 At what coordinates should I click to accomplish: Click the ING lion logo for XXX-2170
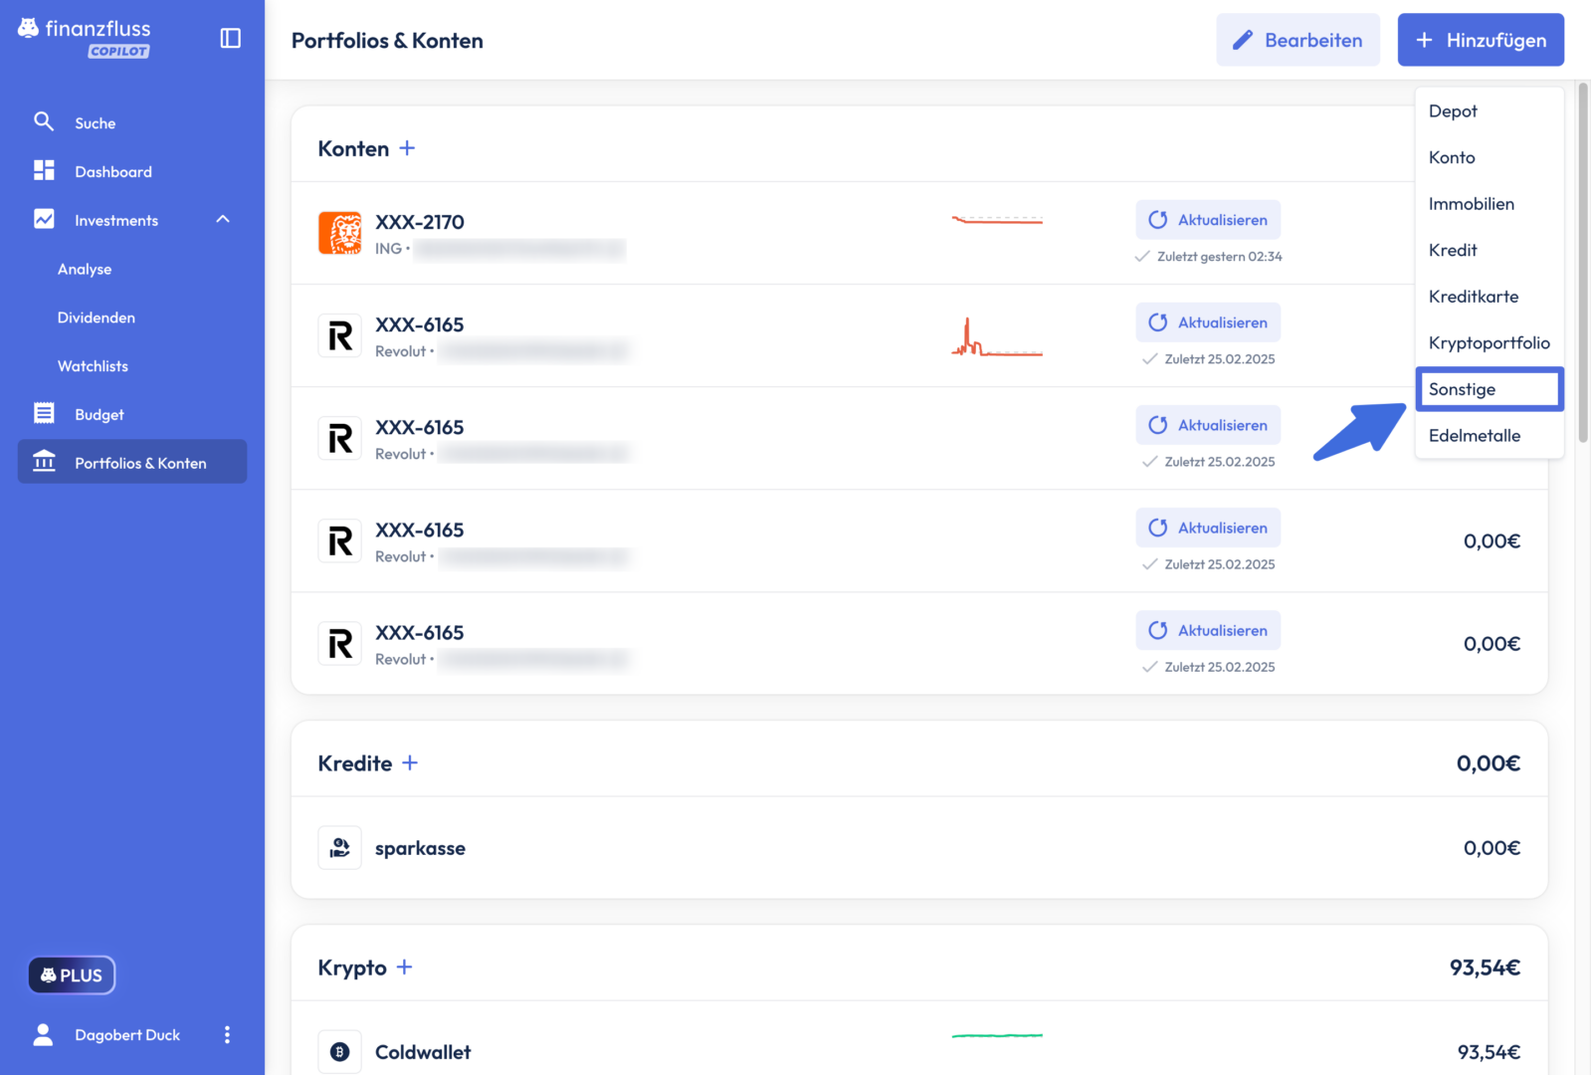point(339,233)
